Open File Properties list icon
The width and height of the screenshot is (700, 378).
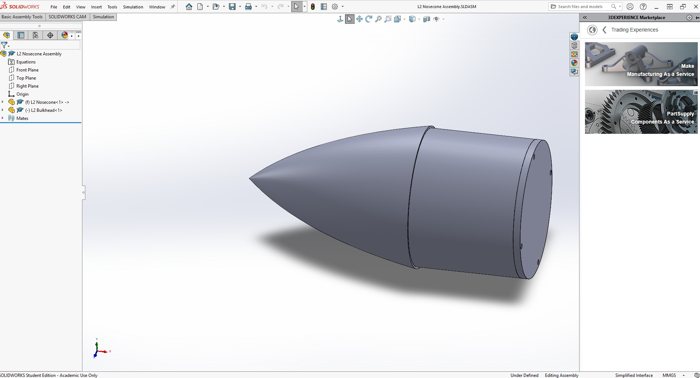point(324,7)
